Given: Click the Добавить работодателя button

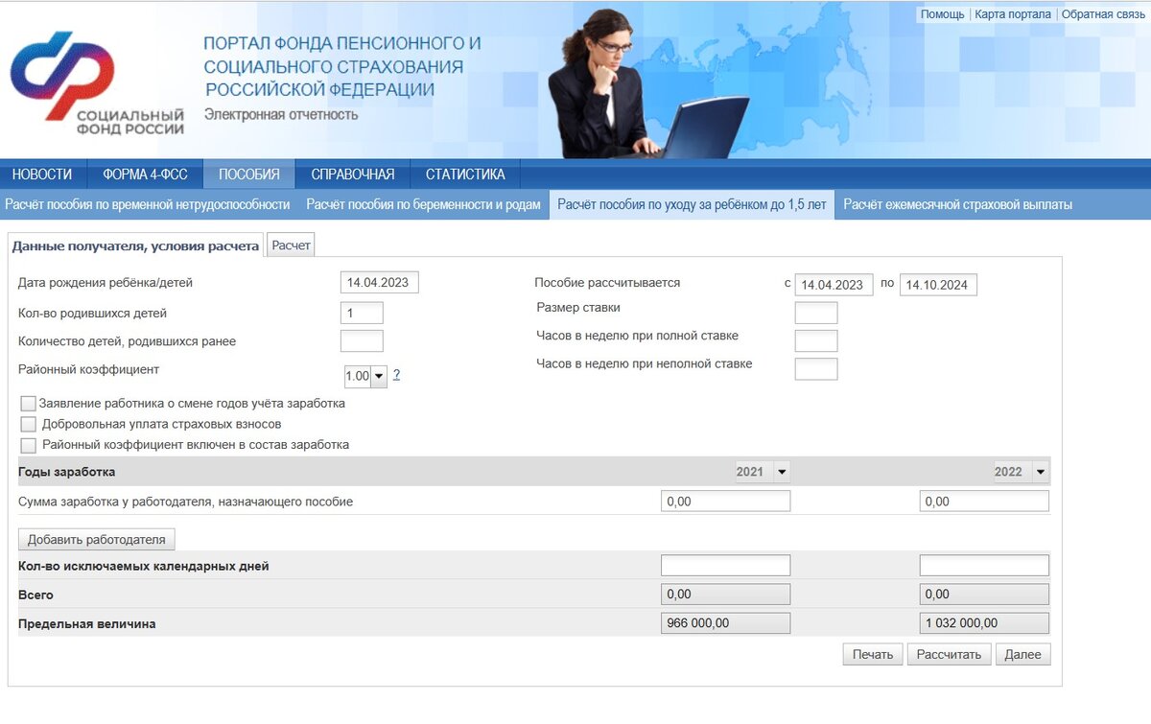Looking at the screenshot, I should tap(97, 539).
